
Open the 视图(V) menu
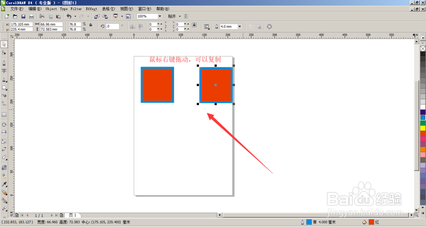click(x=127, y=9)
